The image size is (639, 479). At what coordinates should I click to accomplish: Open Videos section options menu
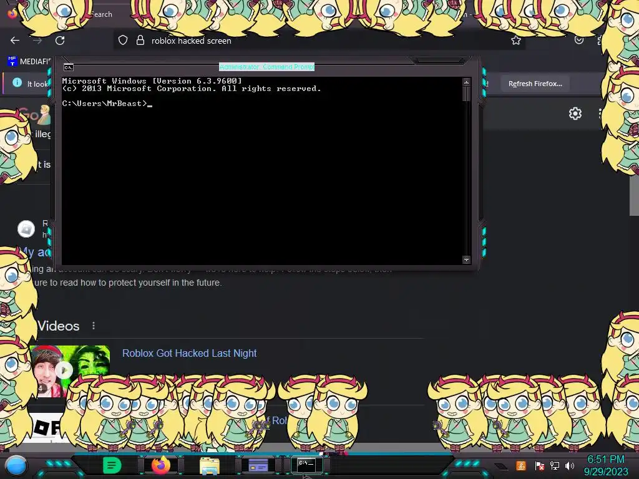point(94,326)
